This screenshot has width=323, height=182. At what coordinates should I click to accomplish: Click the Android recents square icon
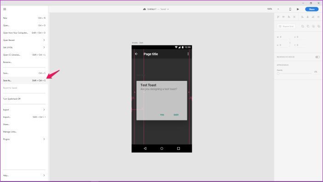click(x=179, y=148)
